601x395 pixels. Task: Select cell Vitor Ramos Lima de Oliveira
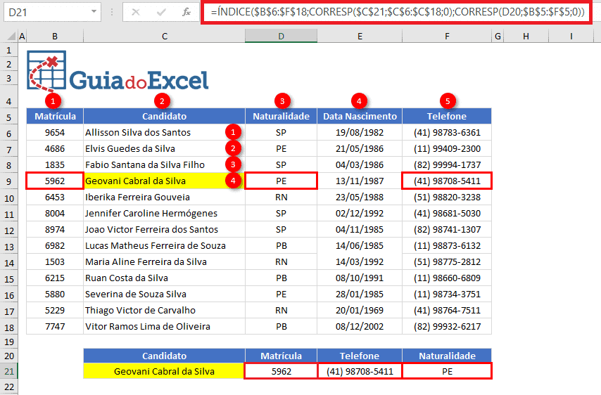[x=165, y=327]
